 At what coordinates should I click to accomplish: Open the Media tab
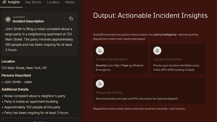pyautogui.click(x=70, y=2)
